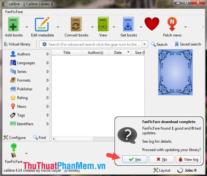Open the toolbar overflow dots
The height and width of the screenshot is (176, 207).
[x=203, y=27]
